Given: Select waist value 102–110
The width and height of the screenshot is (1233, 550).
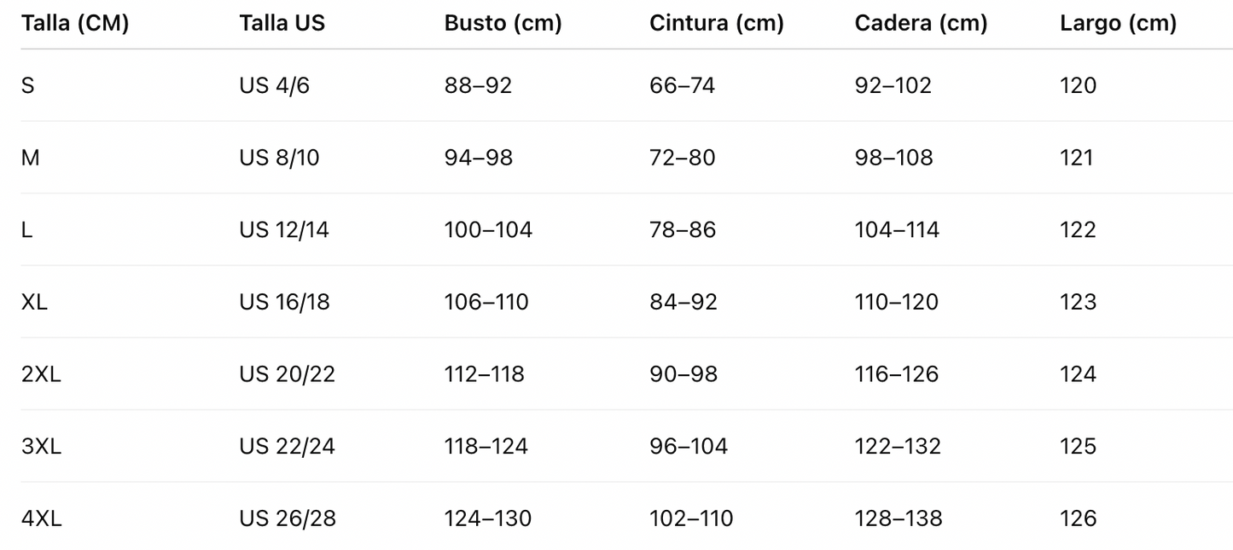Looking at the screenshot, I should pos(691,518).
